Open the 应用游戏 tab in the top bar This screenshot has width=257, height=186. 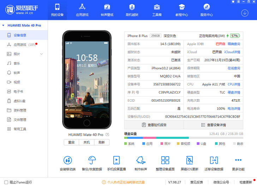point(82,10)
